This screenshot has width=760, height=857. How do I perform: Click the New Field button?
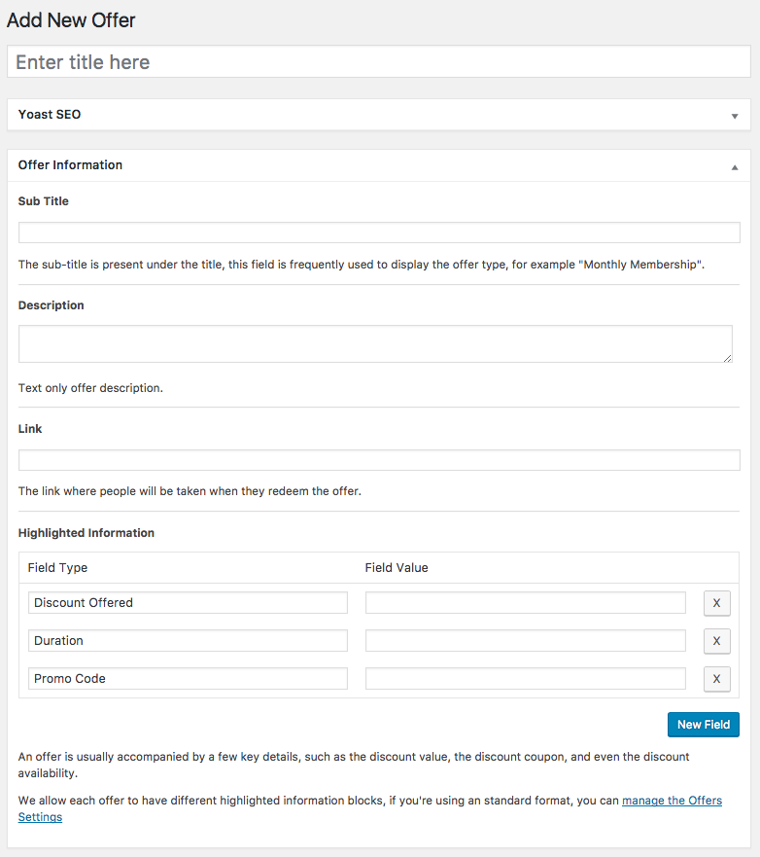(703, 724)
